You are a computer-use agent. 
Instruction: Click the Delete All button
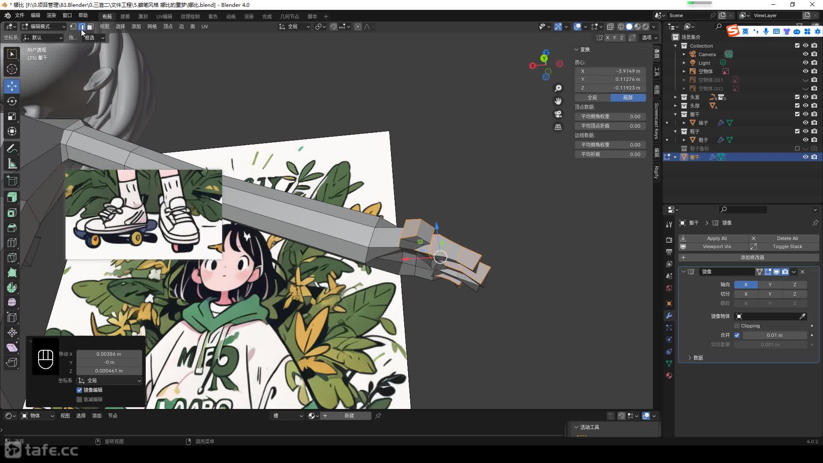click(x=784, y=238)
